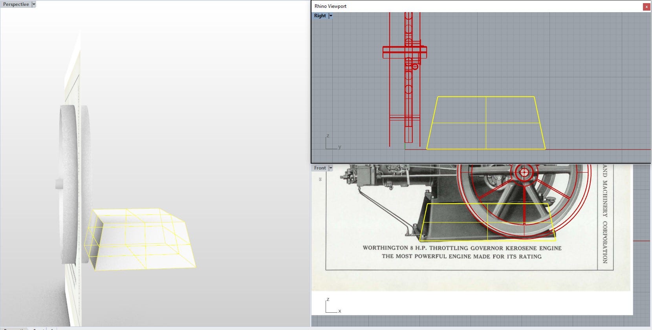Viewport: 652px width, 330px height.
Task: Click the vertical 'MACHINERY CORPORATION' text
Action: 605,222
